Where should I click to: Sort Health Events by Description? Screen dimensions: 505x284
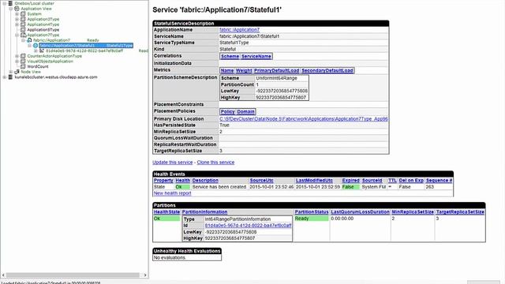pyautogui.click(x=205, y=181)
